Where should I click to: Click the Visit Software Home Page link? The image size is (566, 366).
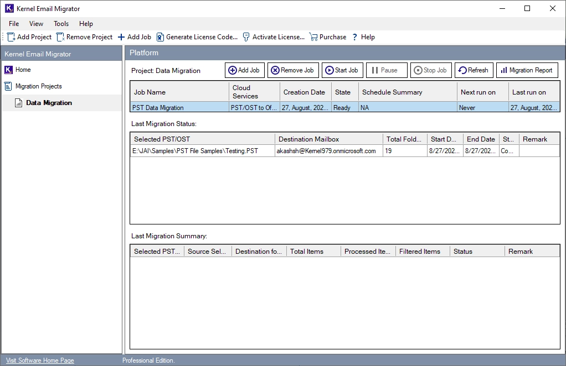point(40,360)
